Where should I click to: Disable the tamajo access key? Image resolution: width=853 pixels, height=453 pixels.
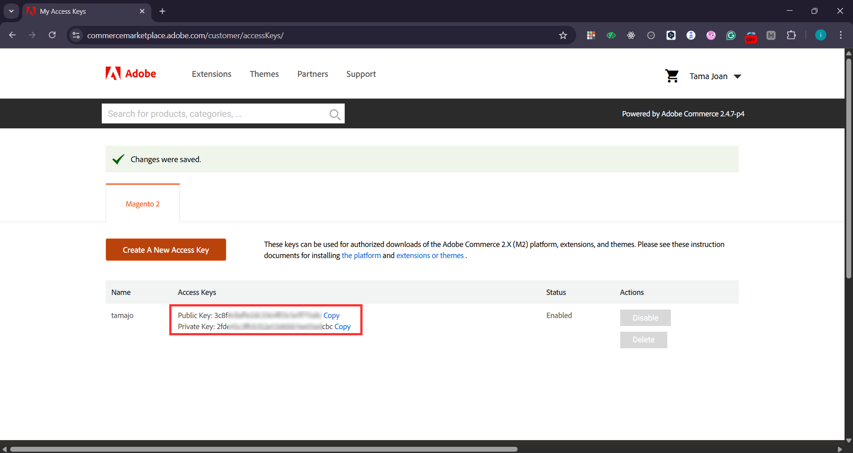click(x=645, y=318)
